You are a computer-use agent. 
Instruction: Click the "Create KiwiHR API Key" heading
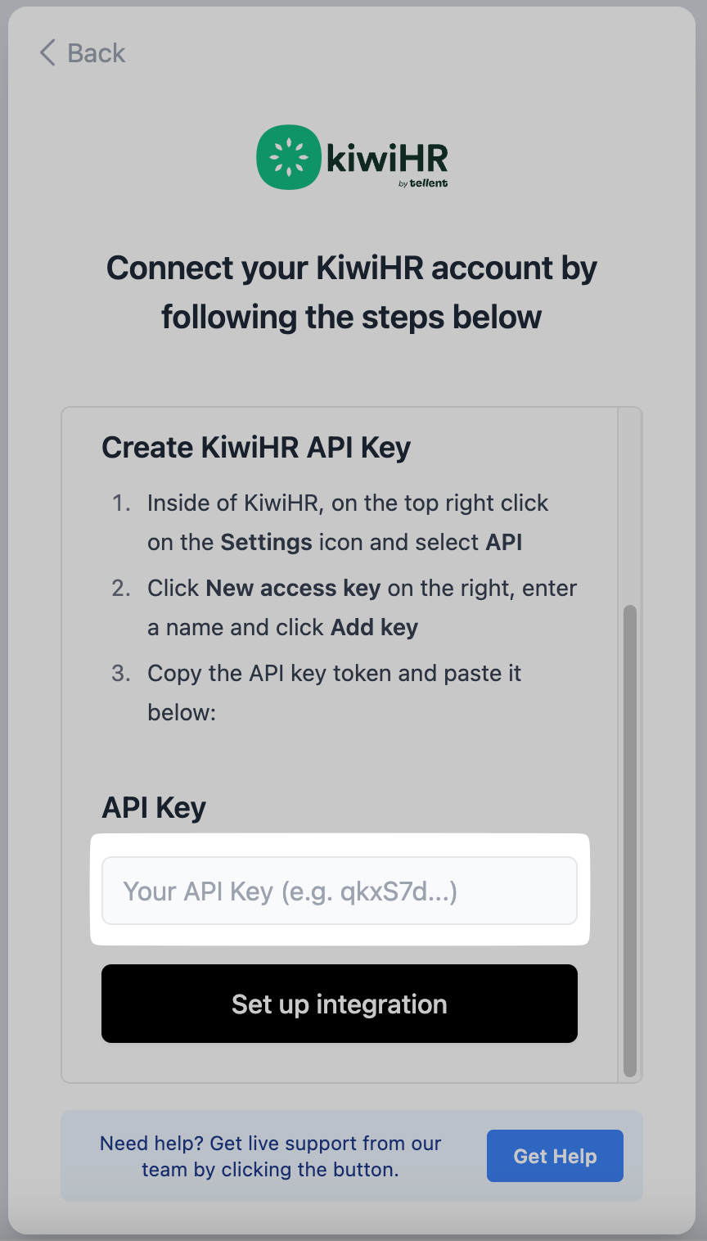(256, 448)
